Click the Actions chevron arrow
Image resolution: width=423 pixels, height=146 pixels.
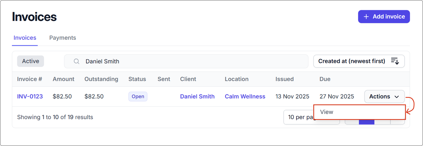pos(397,97)
